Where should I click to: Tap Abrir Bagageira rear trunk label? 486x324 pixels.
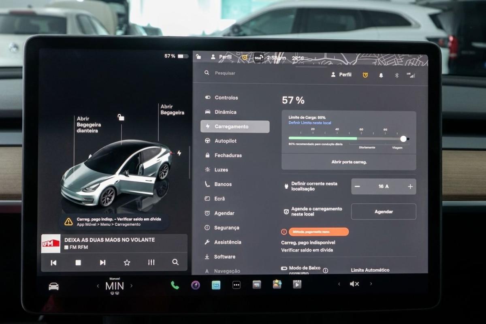[172, 110]
